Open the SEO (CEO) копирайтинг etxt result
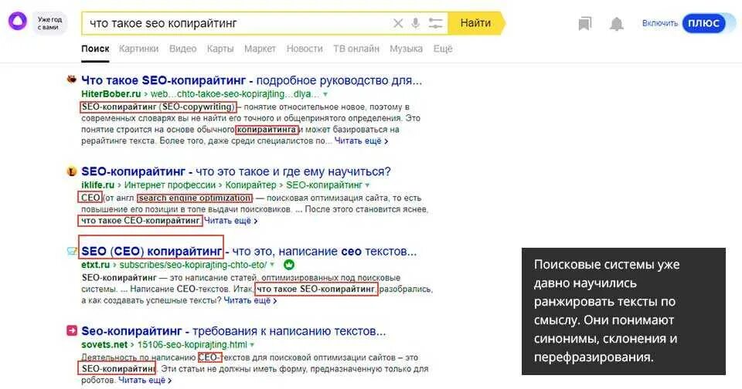Viewport: 742px width, 389px height. point(249,252)
